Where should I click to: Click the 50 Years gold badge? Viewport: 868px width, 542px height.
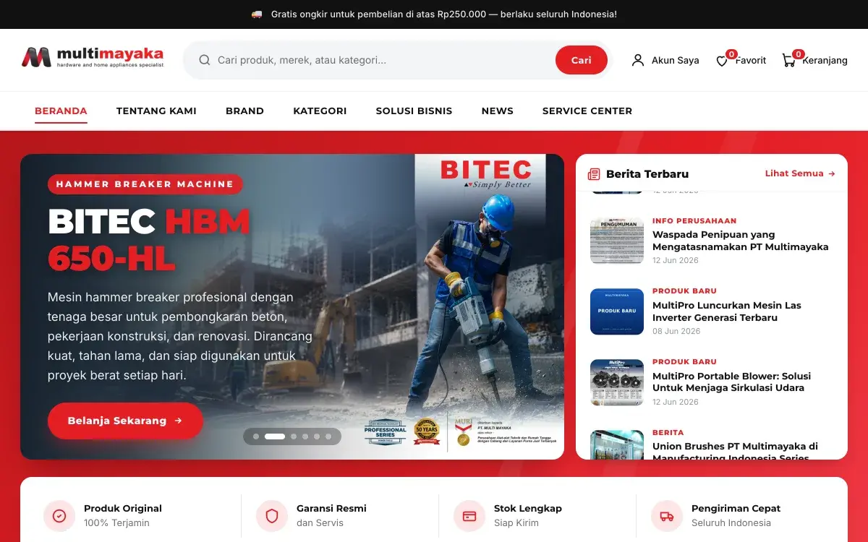[427, 431]
